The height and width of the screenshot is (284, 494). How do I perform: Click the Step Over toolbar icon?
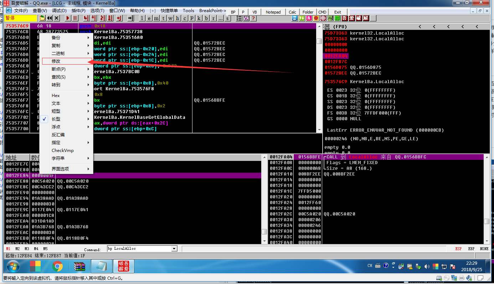point(94,18)
